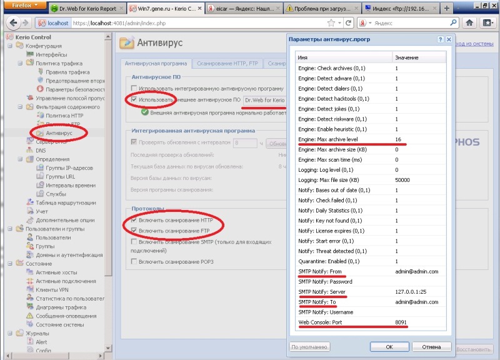Collapse the Состояние tree node
The width and height of the screenshot is (500, 360).
tap(10, 264)
